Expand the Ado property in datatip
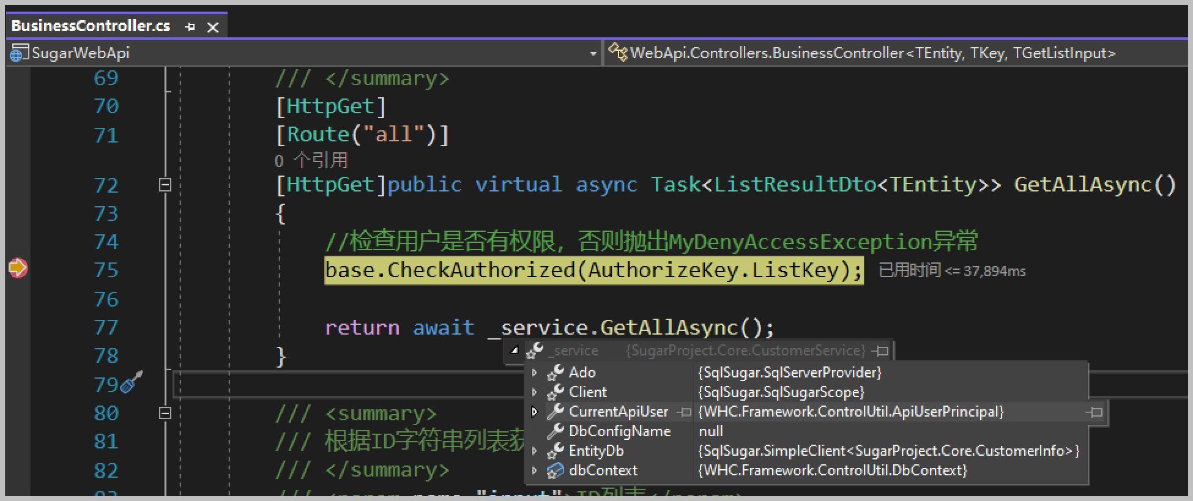The image size is (1193, 501). pos(534,372)
